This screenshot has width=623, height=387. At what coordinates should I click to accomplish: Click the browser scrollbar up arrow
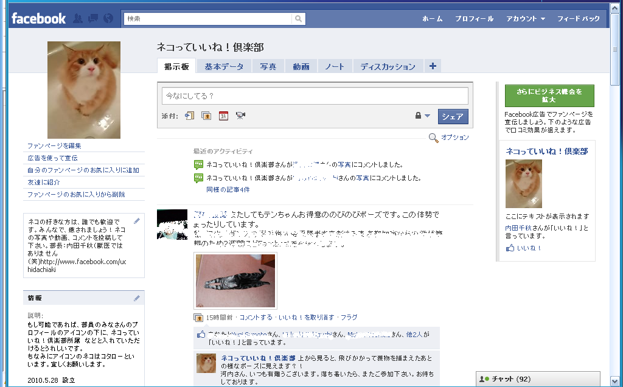pyautogui.click(x=614, y=8)
